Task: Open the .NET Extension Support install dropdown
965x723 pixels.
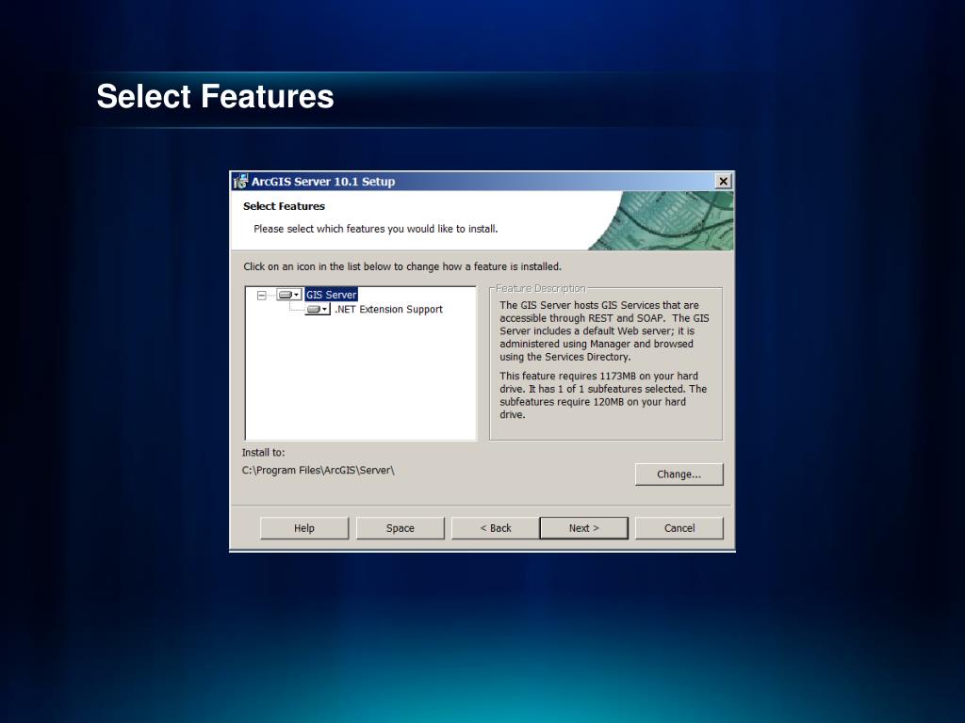Action: point(318,309)
